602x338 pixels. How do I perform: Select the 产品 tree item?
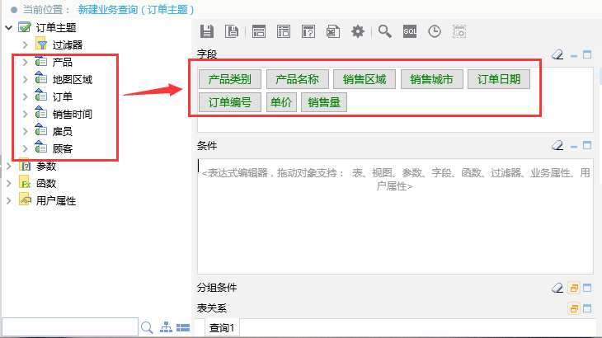tap(62, 62)
